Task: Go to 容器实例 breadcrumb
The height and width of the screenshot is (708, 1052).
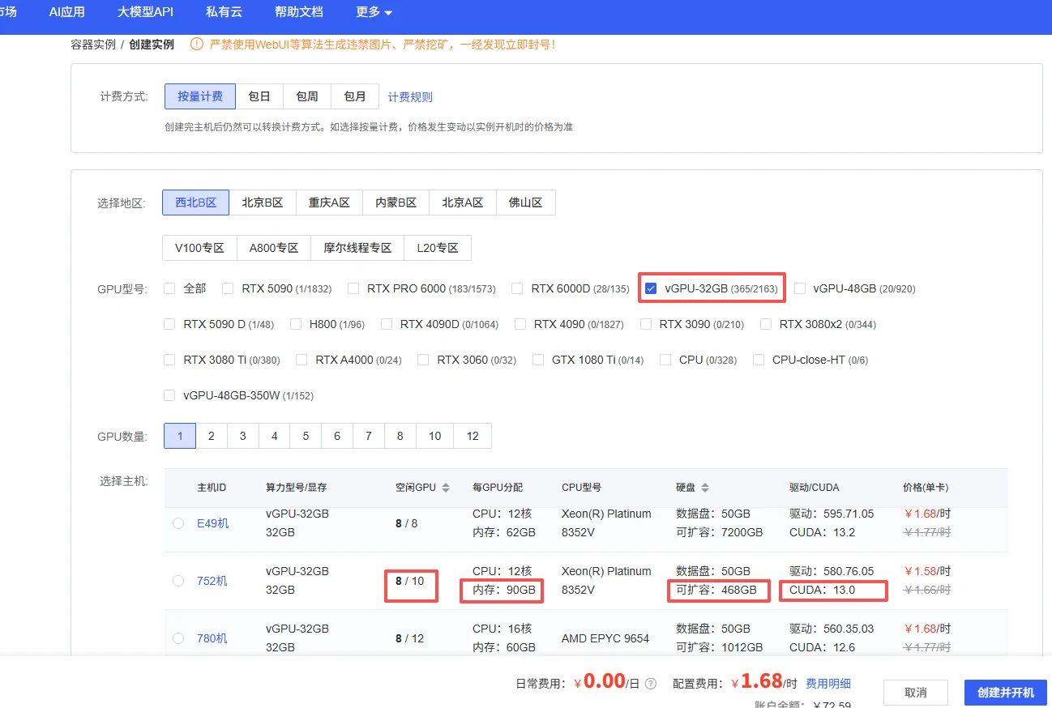Action: 93,45
